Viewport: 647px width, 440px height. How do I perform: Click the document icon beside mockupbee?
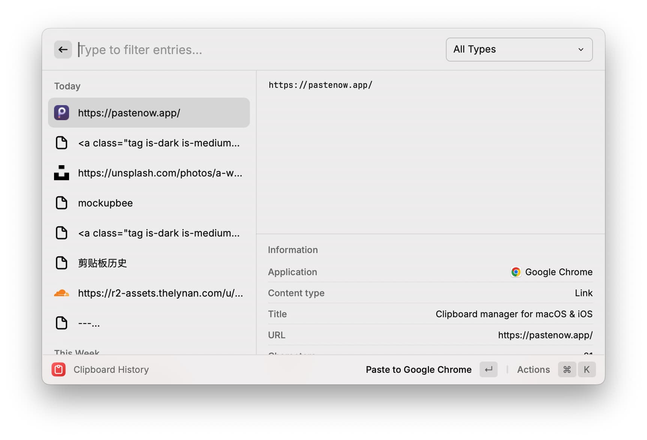(x=62, y=203)
